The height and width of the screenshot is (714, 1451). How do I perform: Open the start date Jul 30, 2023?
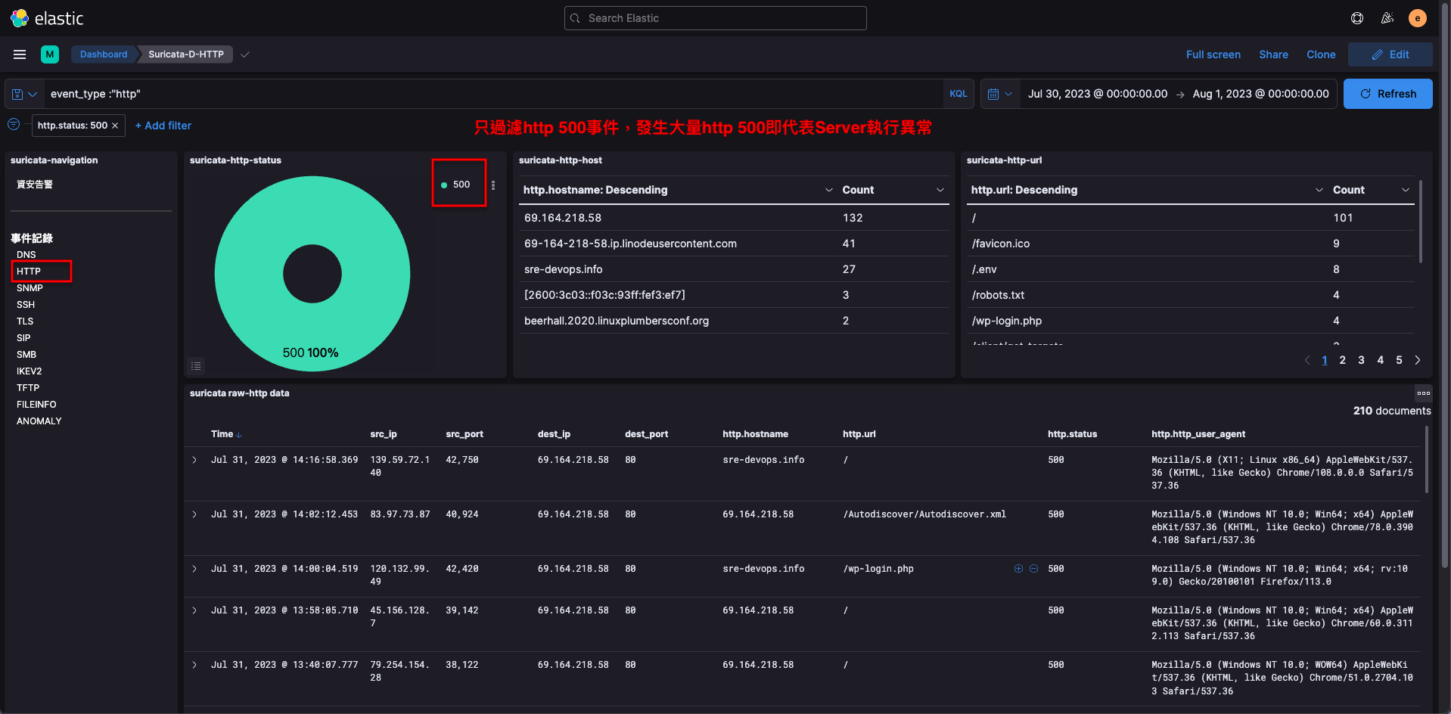[1098, 94]
